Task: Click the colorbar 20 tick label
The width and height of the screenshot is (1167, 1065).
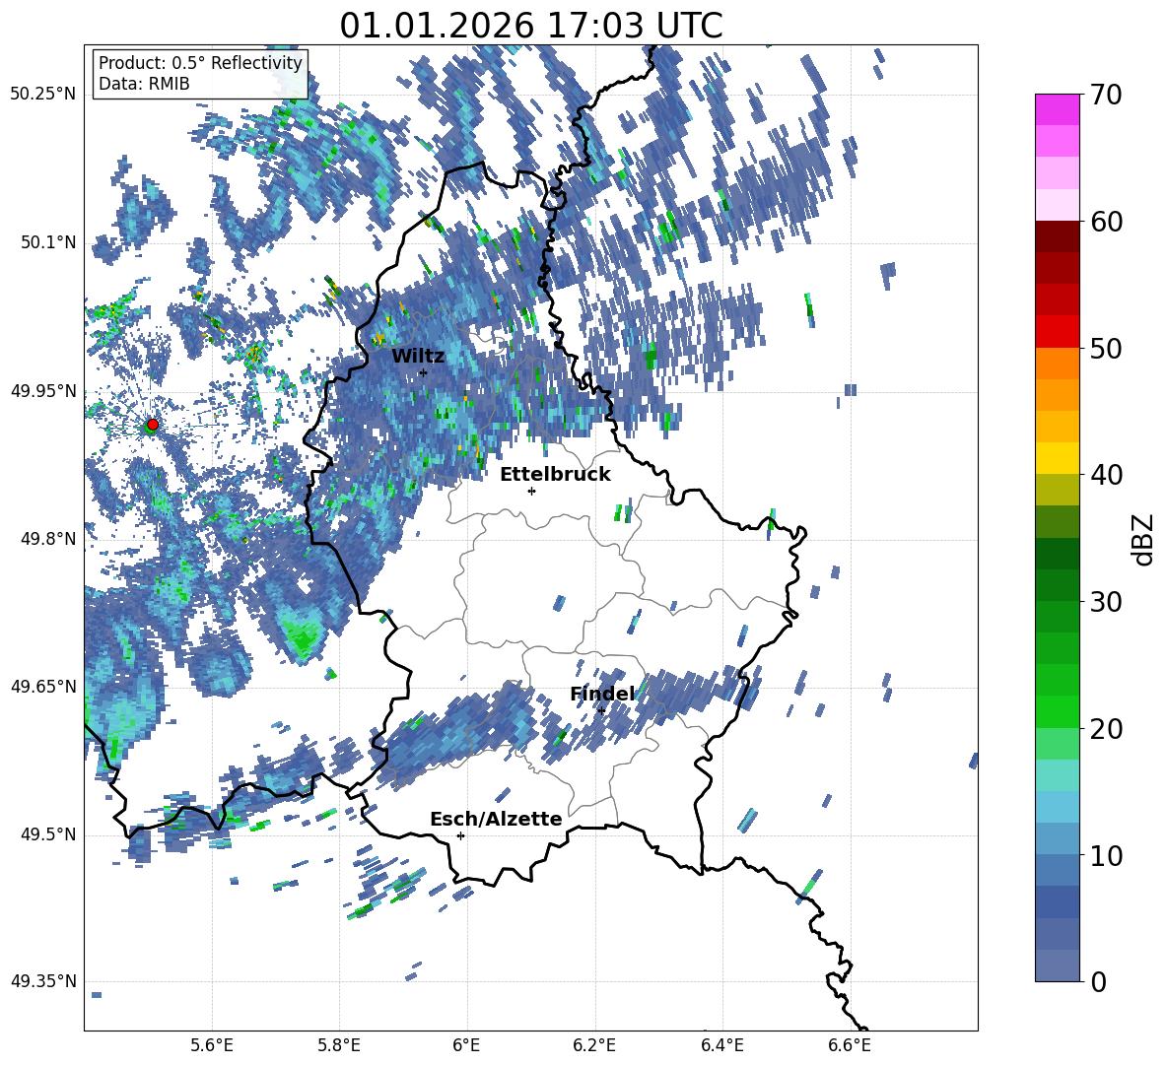Action: click(x=1107, y=729)
